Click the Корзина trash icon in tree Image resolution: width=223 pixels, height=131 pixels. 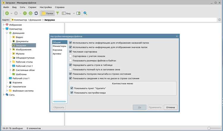click(10, 82)
